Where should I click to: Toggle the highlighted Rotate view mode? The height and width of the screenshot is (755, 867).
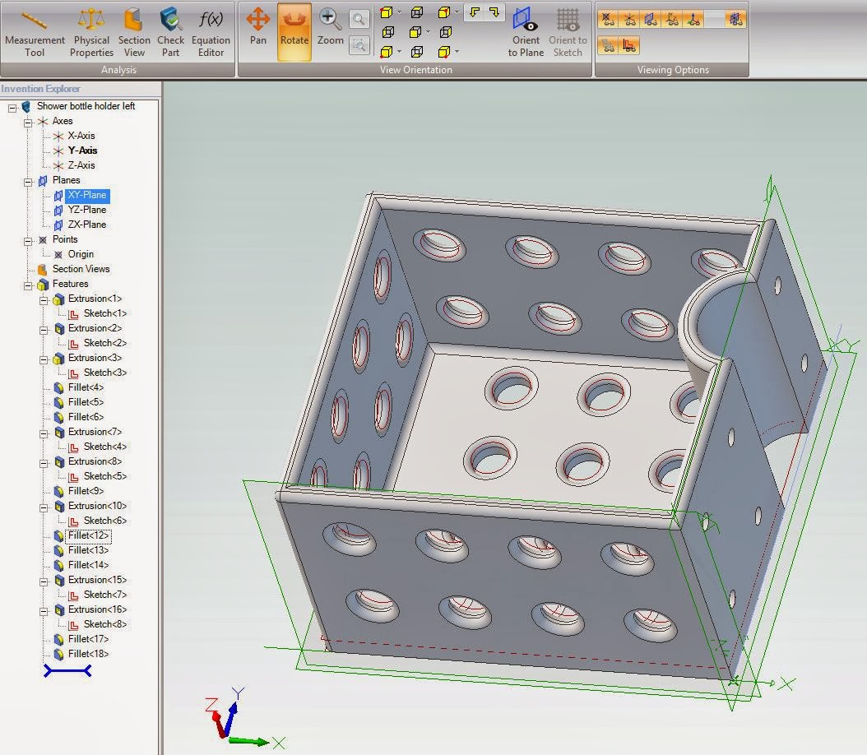[294, 31]
